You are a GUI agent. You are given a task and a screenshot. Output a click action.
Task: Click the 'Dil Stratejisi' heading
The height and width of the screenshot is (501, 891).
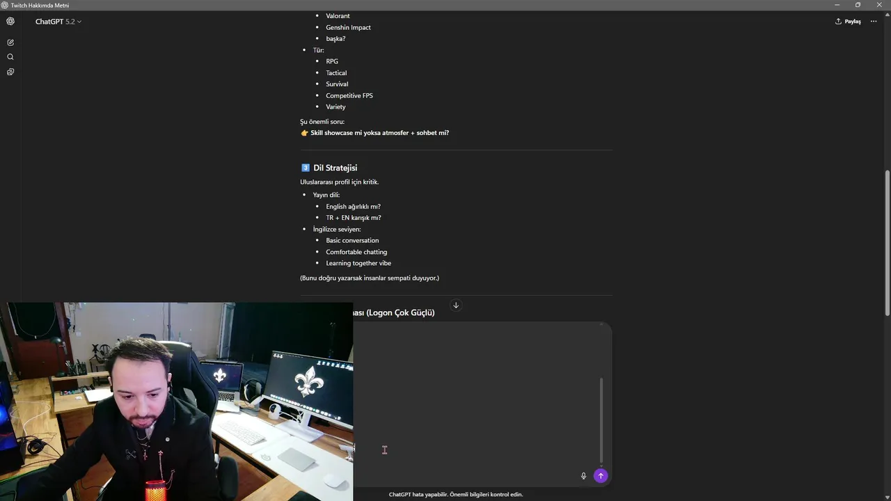coord(335,168)
